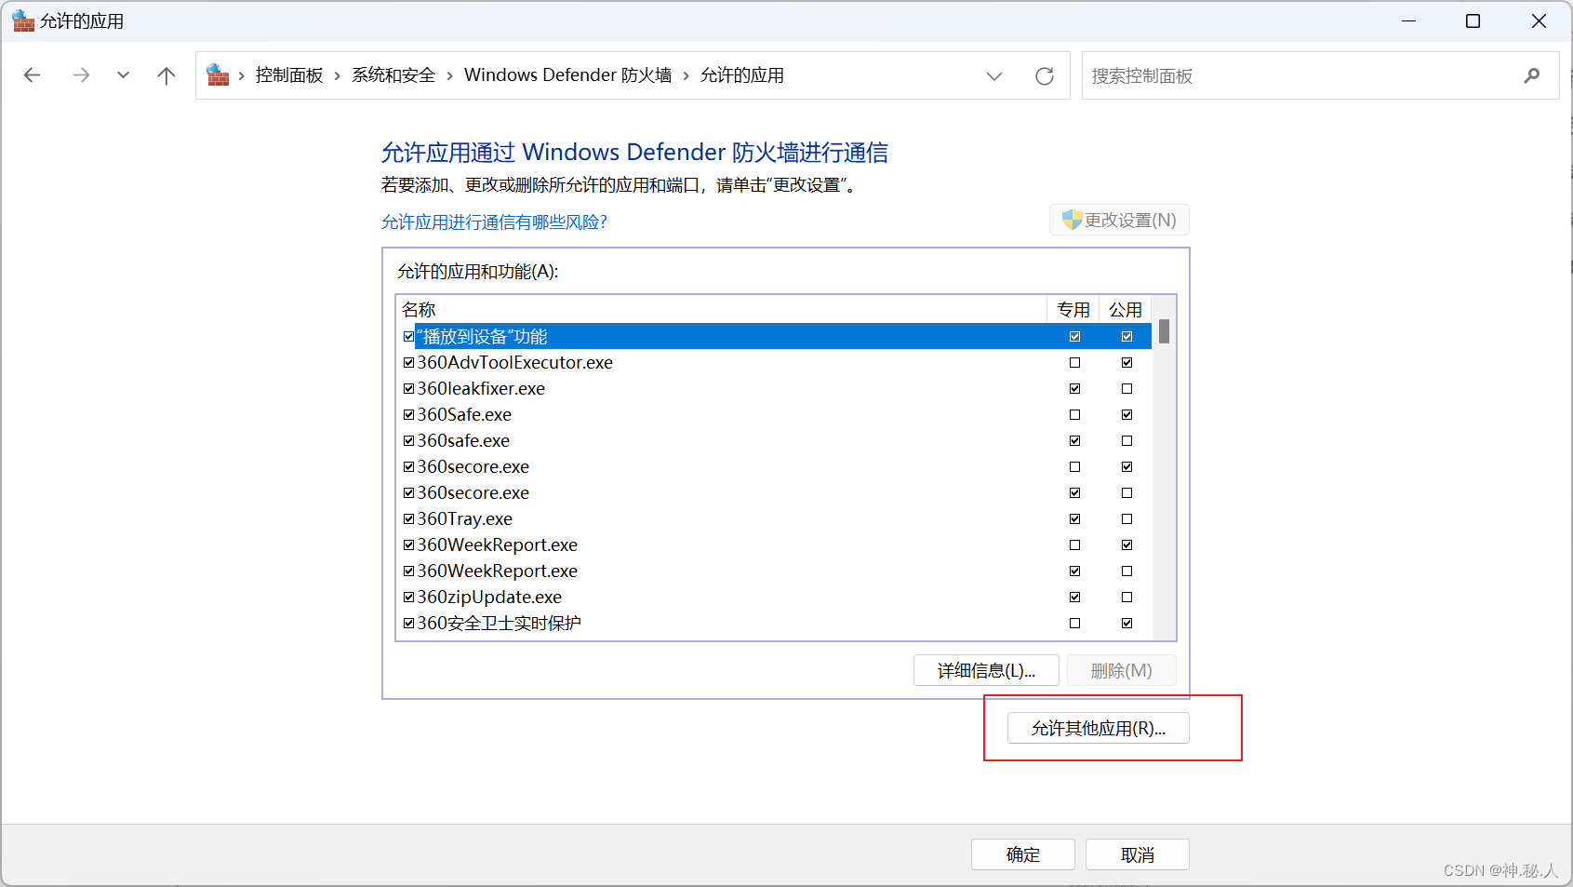Toggle 公用 checkbox for "播放到设备"功能
Screen dimensions: 1573x887
coord(1127,337)
